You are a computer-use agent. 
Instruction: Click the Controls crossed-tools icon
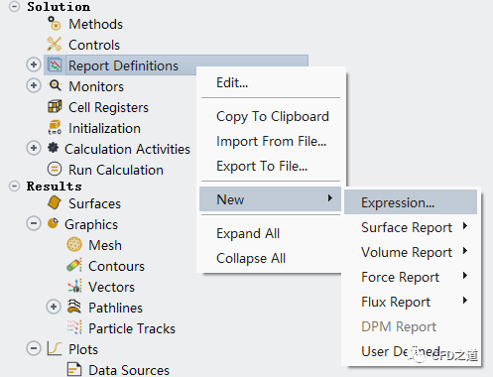pos(55,44)
